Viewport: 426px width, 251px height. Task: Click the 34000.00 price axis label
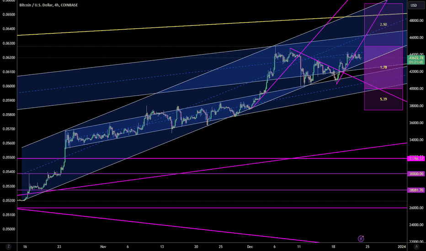416,140
